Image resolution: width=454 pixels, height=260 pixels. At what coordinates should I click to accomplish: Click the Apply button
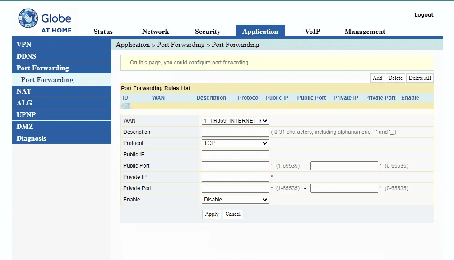(x=212, y=214)
